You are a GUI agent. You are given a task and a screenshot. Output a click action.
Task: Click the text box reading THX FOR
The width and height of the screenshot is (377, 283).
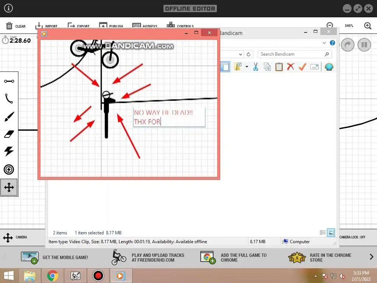coord(169,117)
